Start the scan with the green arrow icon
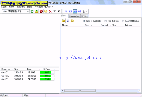The image size is (142, 97). click(32, 11)
